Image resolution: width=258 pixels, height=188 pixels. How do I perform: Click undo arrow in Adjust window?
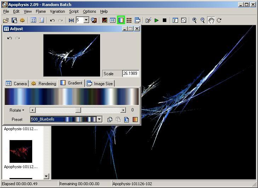coord(10,38)
